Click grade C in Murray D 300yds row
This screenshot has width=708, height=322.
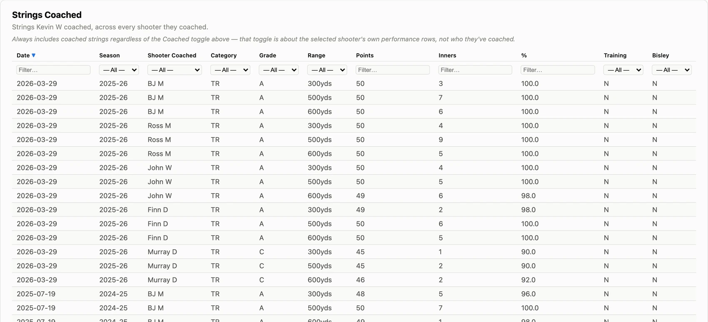pyautogui.click(x=262, y=252)
